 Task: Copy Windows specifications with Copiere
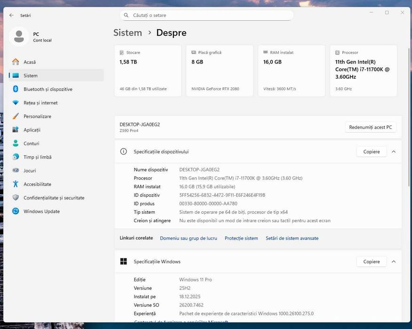[372, 262]
